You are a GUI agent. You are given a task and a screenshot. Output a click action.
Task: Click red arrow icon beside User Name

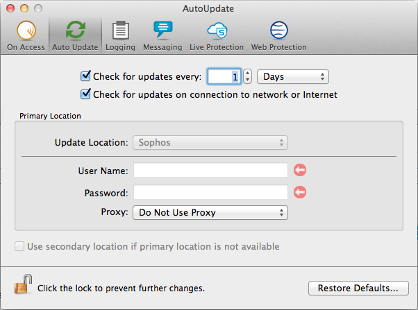point(300,170)
